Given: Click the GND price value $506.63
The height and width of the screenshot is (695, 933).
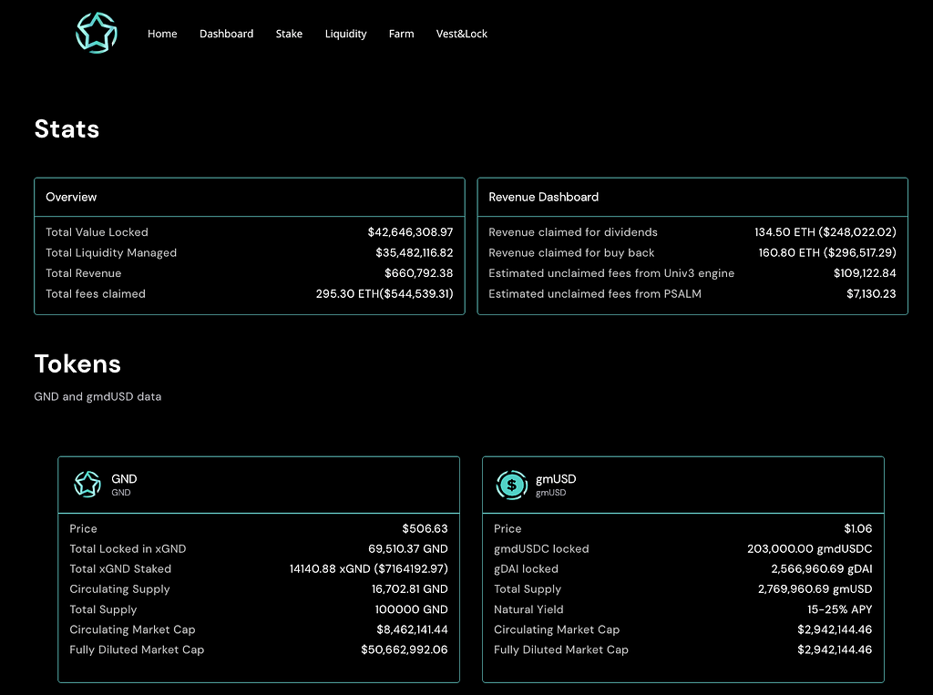Looking at the screenshot, I should point(425,528).
